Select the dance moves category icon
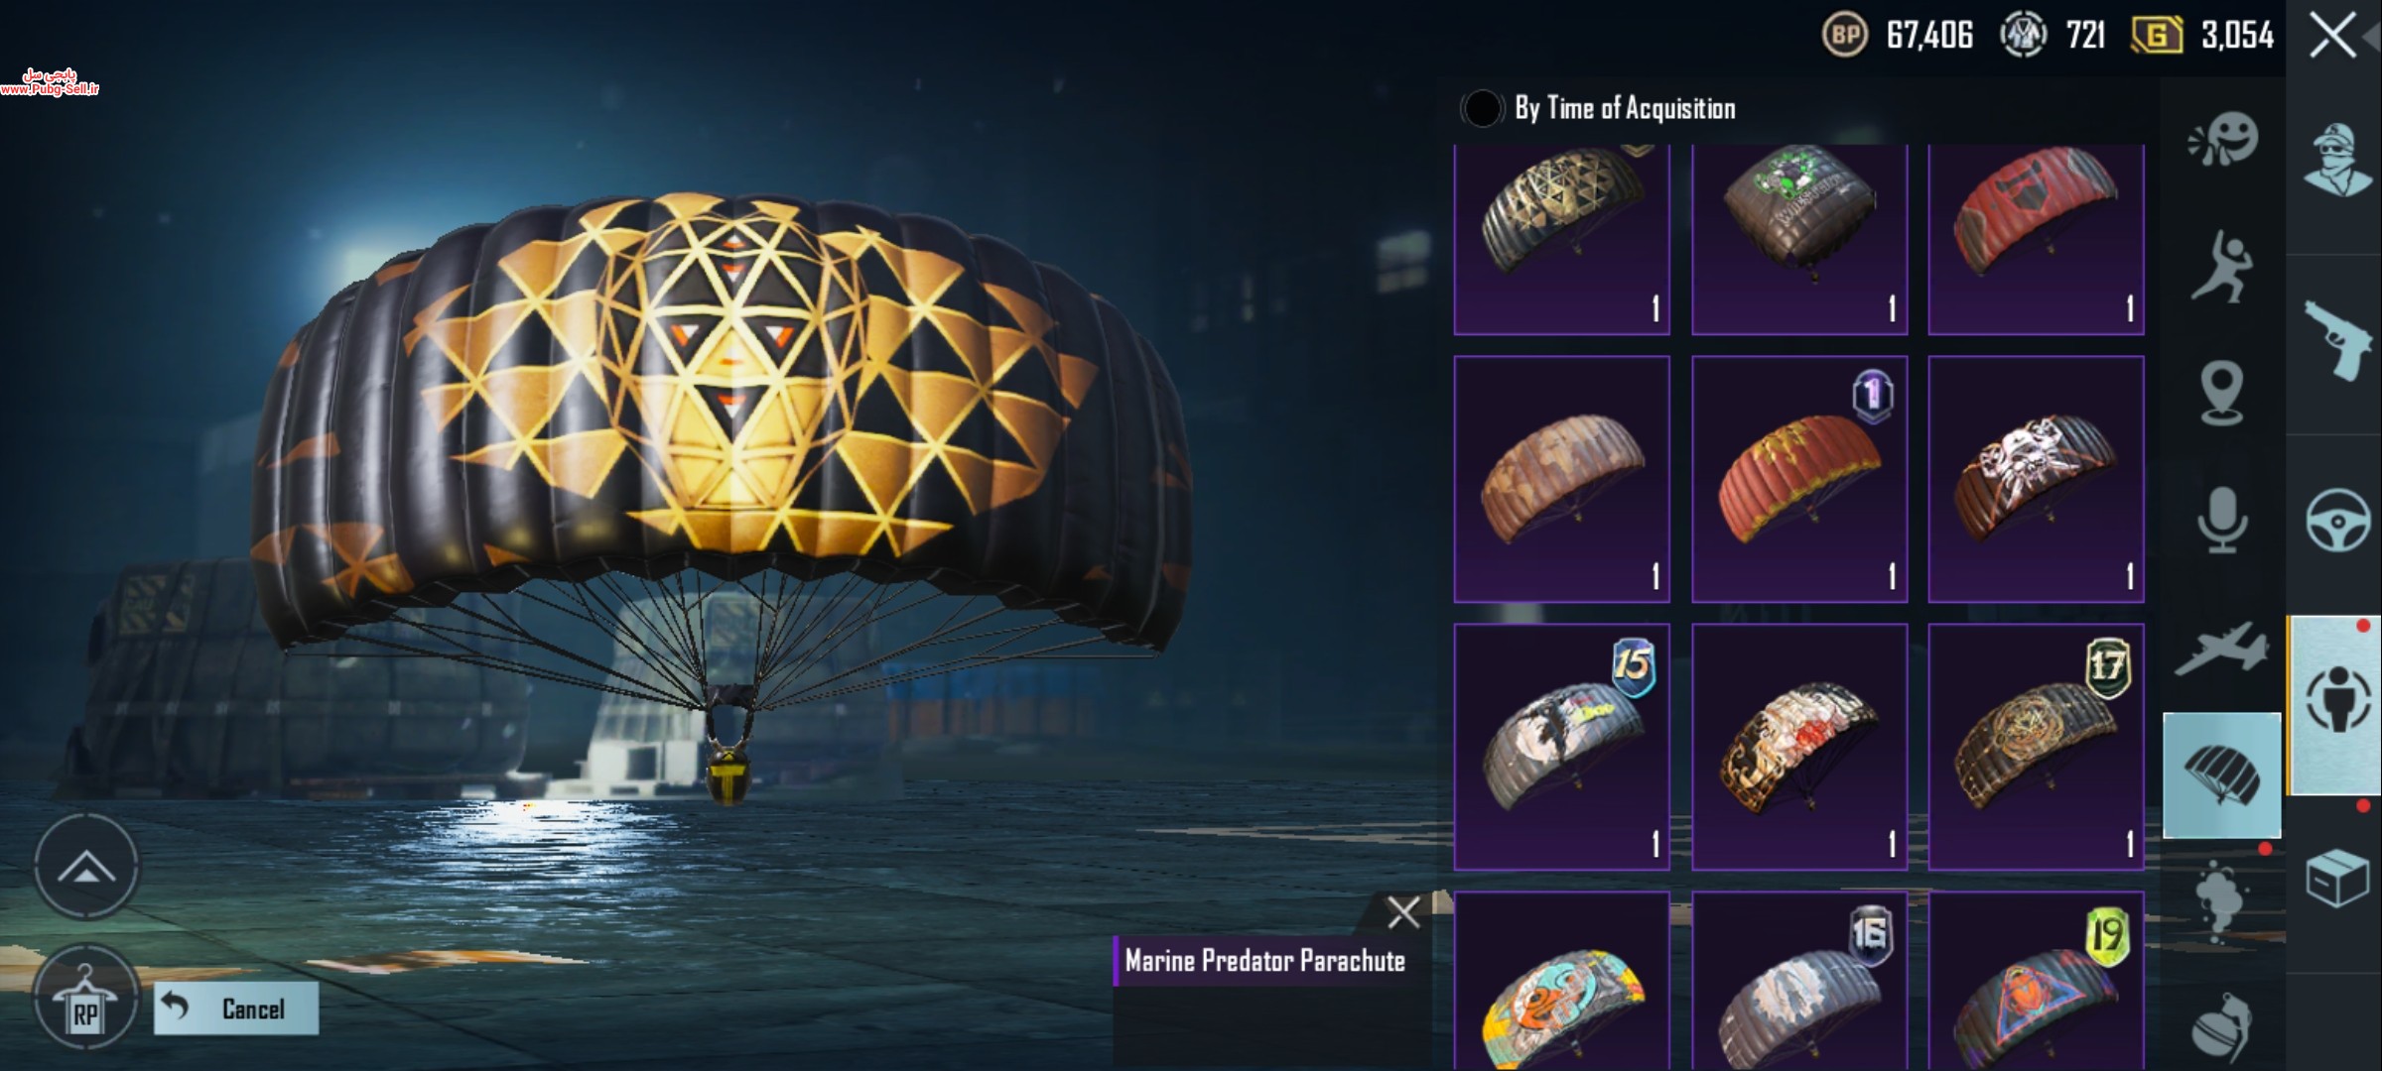This screenshot has width=2382, height=1071. coord(2221,266)
